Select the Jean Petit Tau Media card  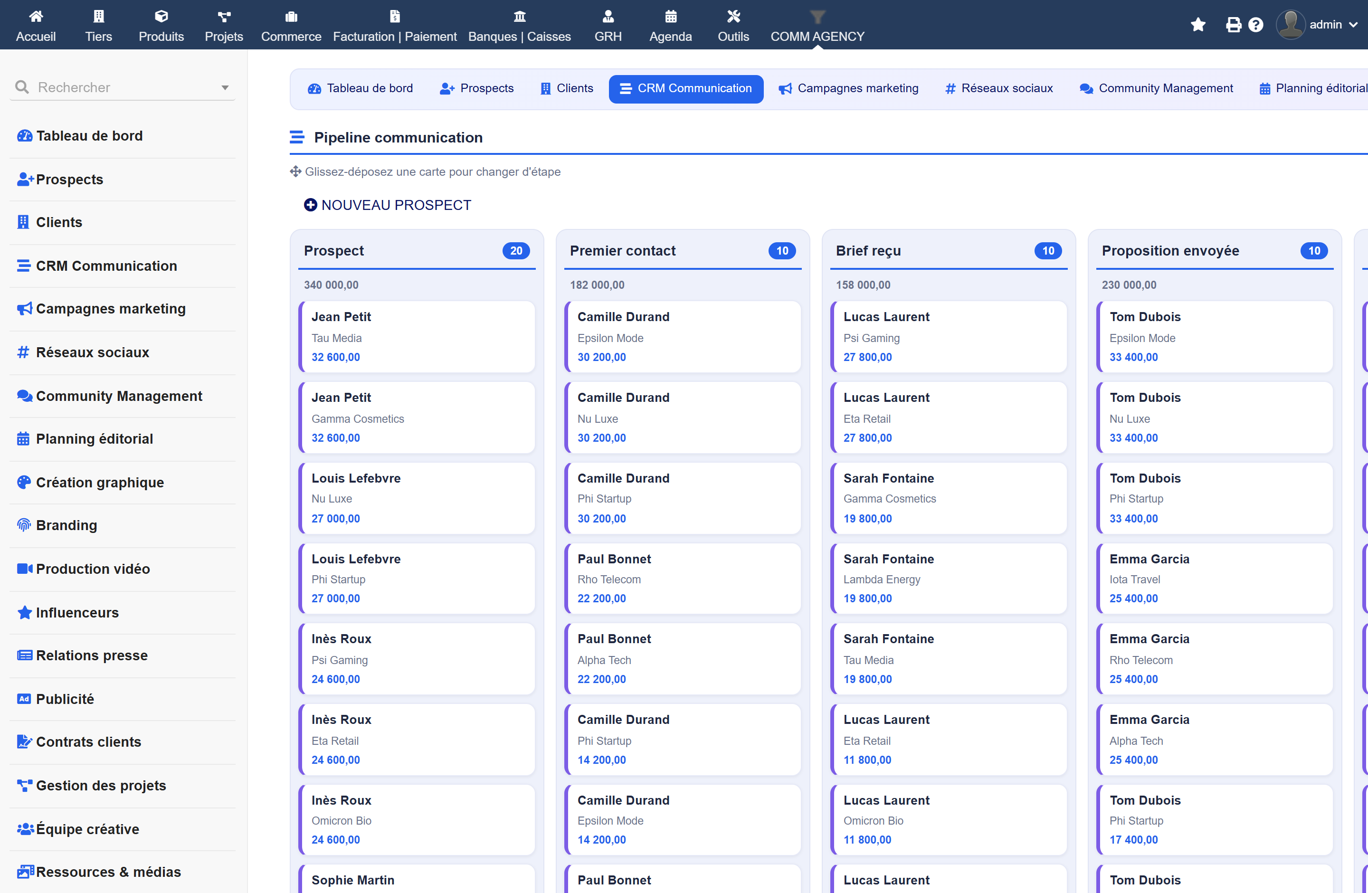pos(417,337)
